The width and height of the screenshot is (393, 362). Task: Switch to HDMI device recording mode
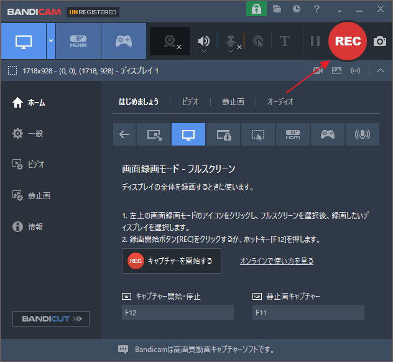pos(78,42)
